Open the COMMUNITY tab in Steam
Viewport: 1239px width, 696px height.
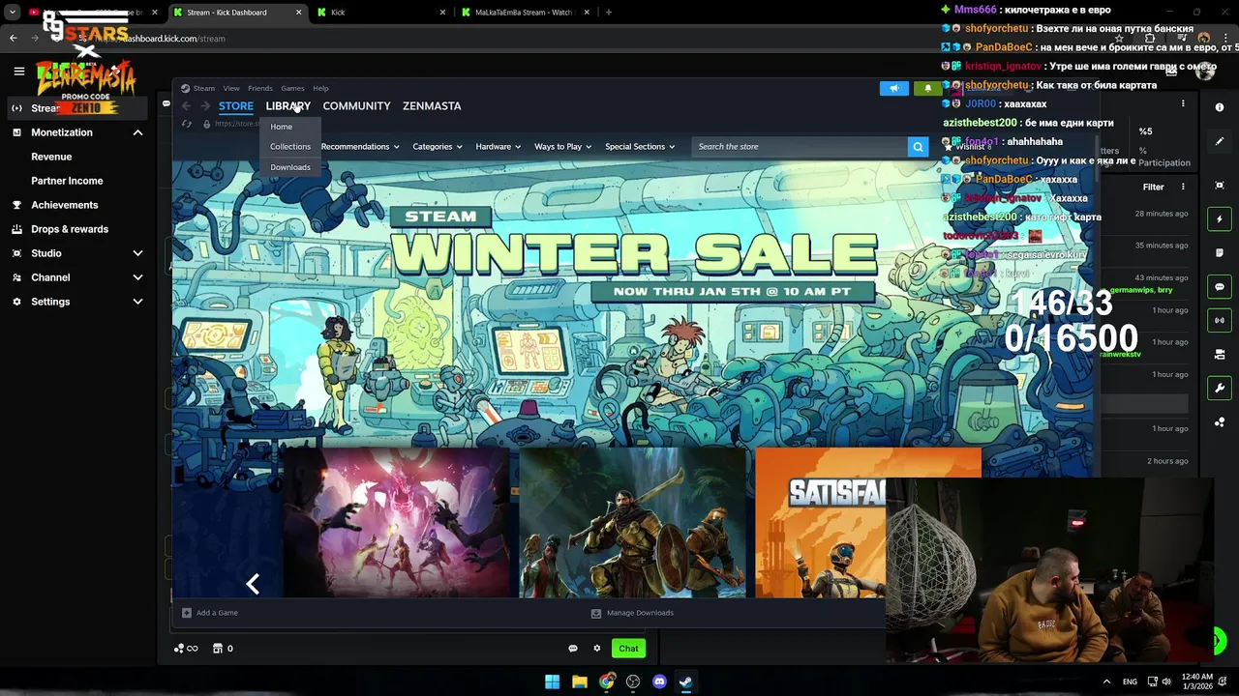(356, 106)
